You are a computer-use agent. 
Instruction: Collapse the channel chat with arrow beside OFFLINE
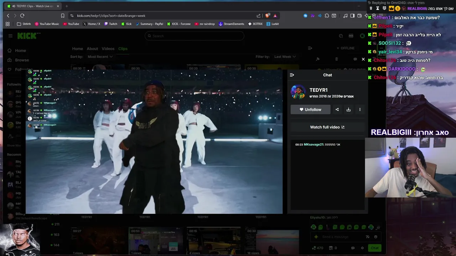[310, 48]
